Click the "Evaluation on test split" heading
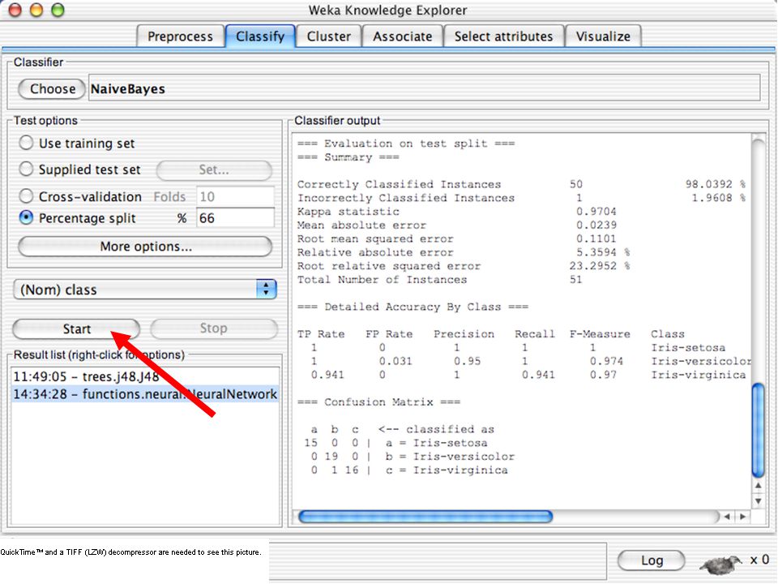 [406, 144]
